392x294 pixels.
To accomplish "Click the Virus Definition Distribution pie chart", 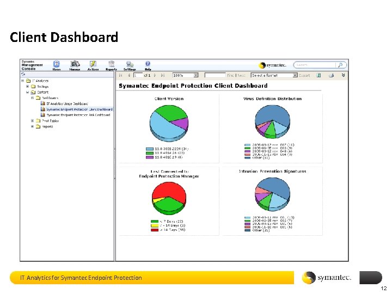I will (x=273, y=121).
